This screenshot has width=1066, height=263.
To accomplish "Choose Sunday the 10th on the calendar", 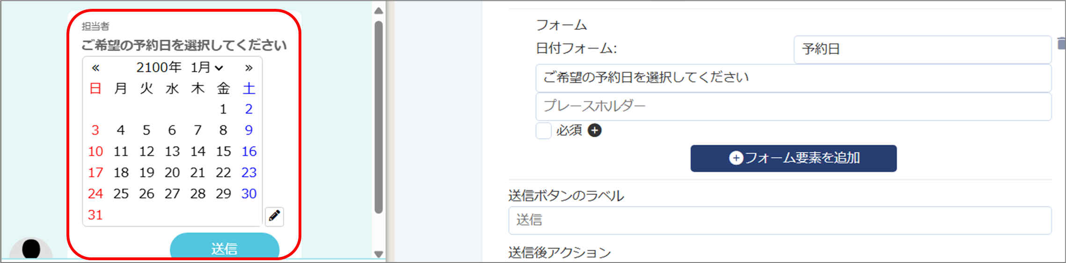I will point(95,151).
